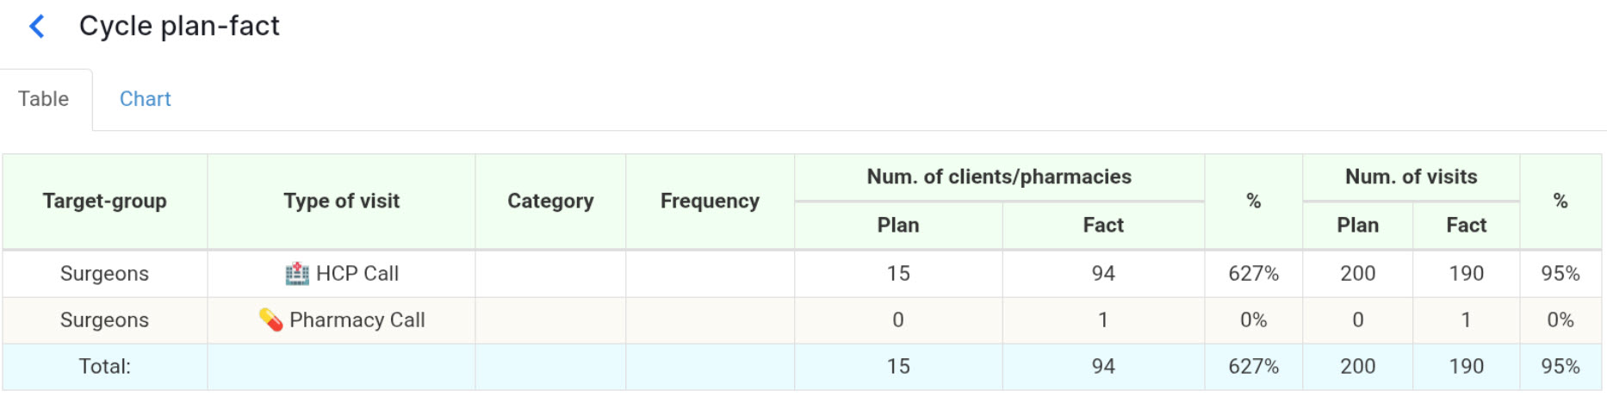Click the Pharmacy Call visit type label
The image size is (1607, 397).
point(357,320)
